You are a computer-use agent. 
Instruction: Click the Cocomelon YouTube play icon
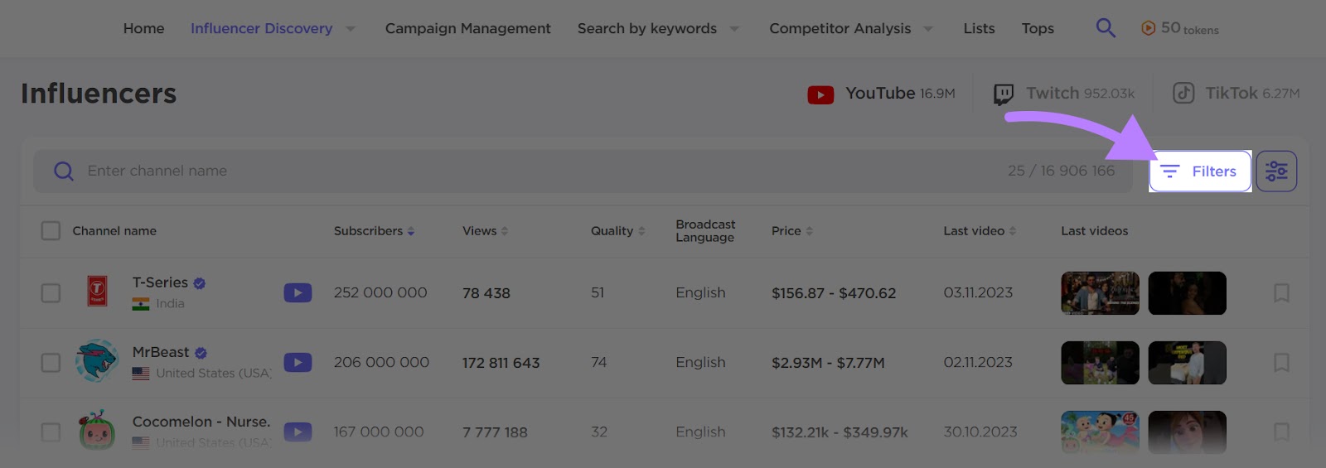click(x=298, y=432)
